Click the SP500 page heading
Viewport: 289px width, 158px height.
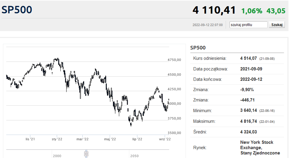17,9
